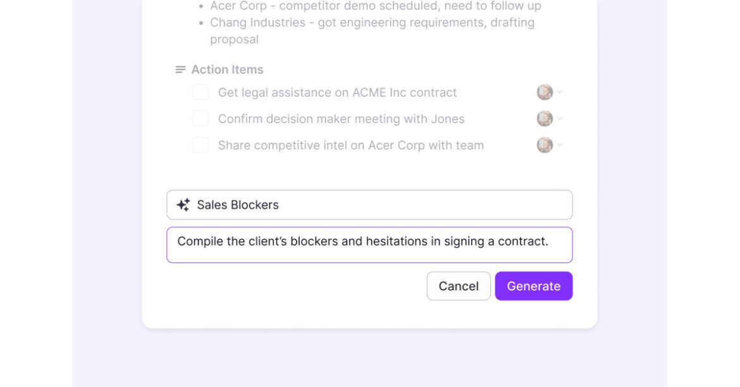The image size is (740, 387).
Task: Click the Chang Industries proposal bullet
Action: (372, 23)
